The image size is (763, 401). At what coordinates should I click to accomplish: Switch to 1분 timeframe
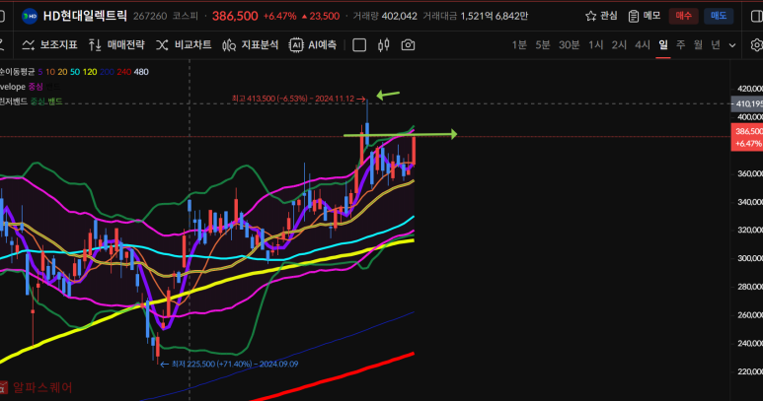tap(519, 45)
